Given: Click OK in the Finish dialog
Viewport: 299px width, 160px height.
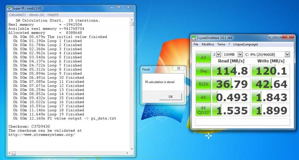Looking at the screenshot, I should click(x=171, y=97).
